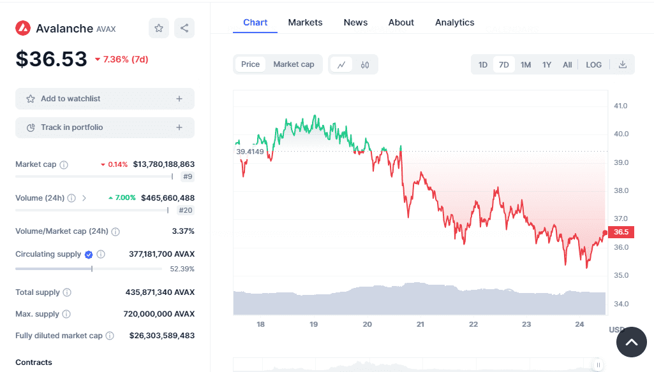Image resolution: width=654 pixels, height=372 pixels.
Task: Open the Circulating supply info icon
Action: pyautogui.click(x=101, y=254)
